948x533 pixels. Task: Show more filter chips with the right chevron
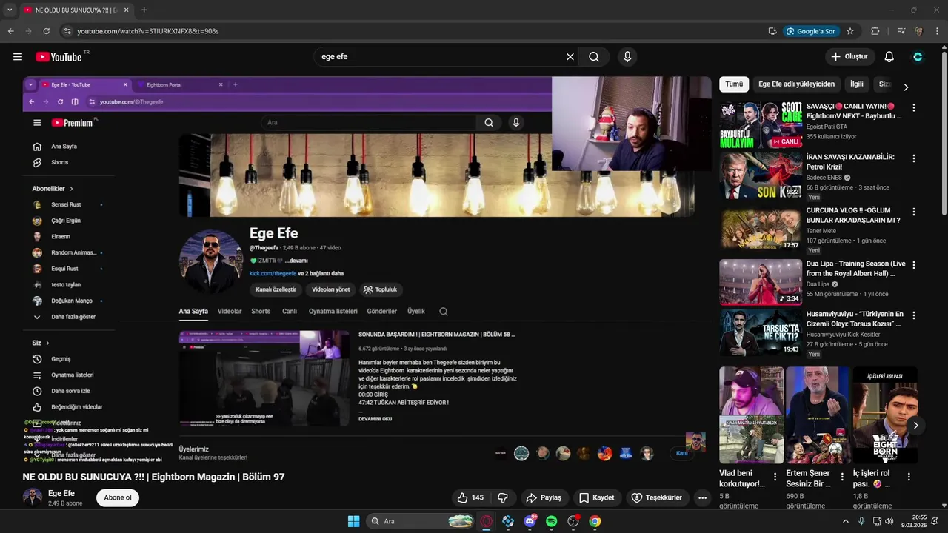905,87
